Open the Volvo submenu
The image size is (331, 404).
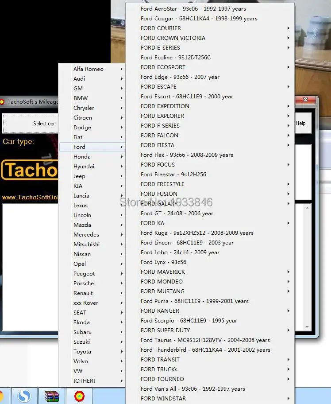coord(92,361)
